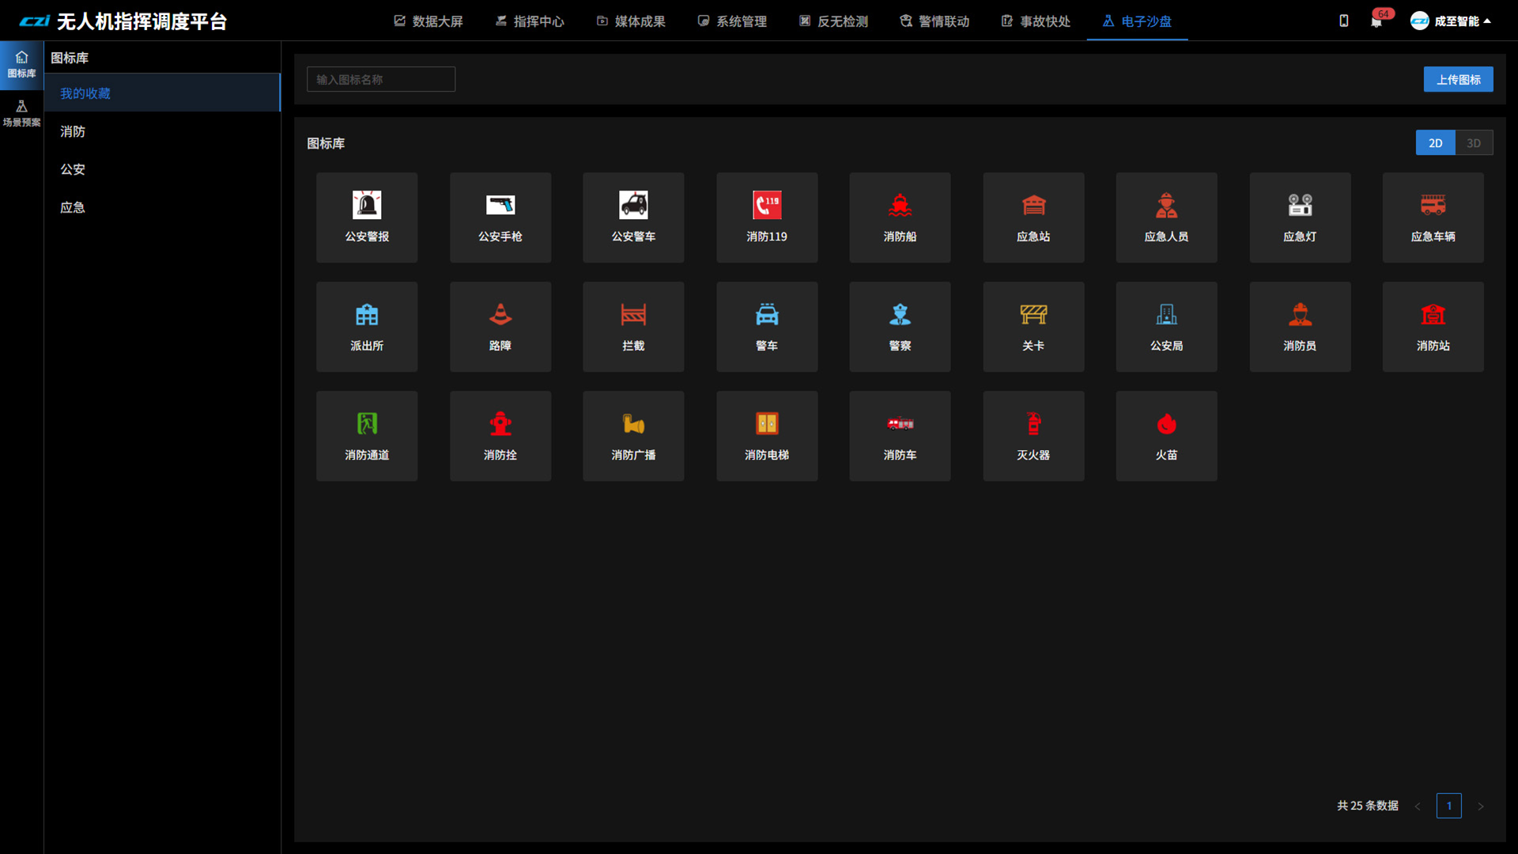Image resolution: width=1518 pixels, height=854 pixels.
Task: Focus the 输入图标名称 search field
Action: click(380, 79)
